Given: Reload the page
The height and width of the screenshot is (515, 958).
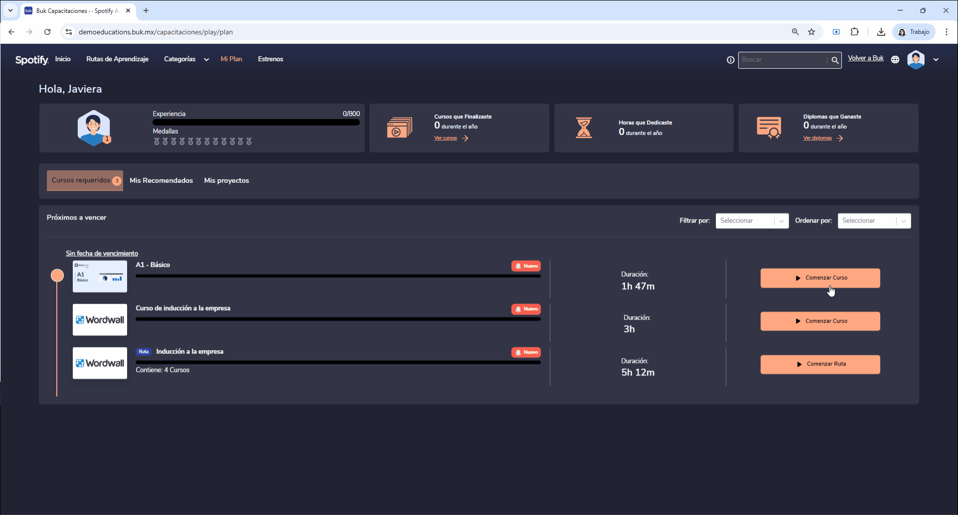Looking at the screenshot, I should point(47,32).
